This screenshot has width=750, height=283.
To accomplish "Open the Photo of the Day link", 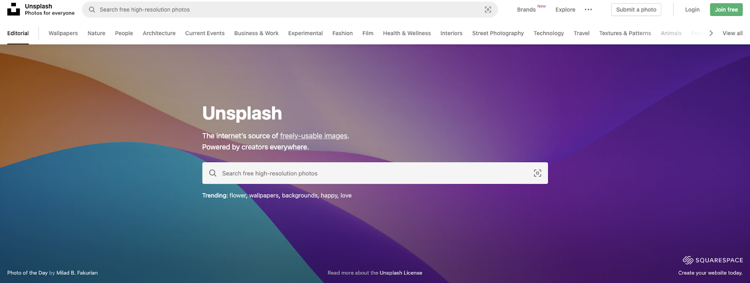I will [27, 273].
